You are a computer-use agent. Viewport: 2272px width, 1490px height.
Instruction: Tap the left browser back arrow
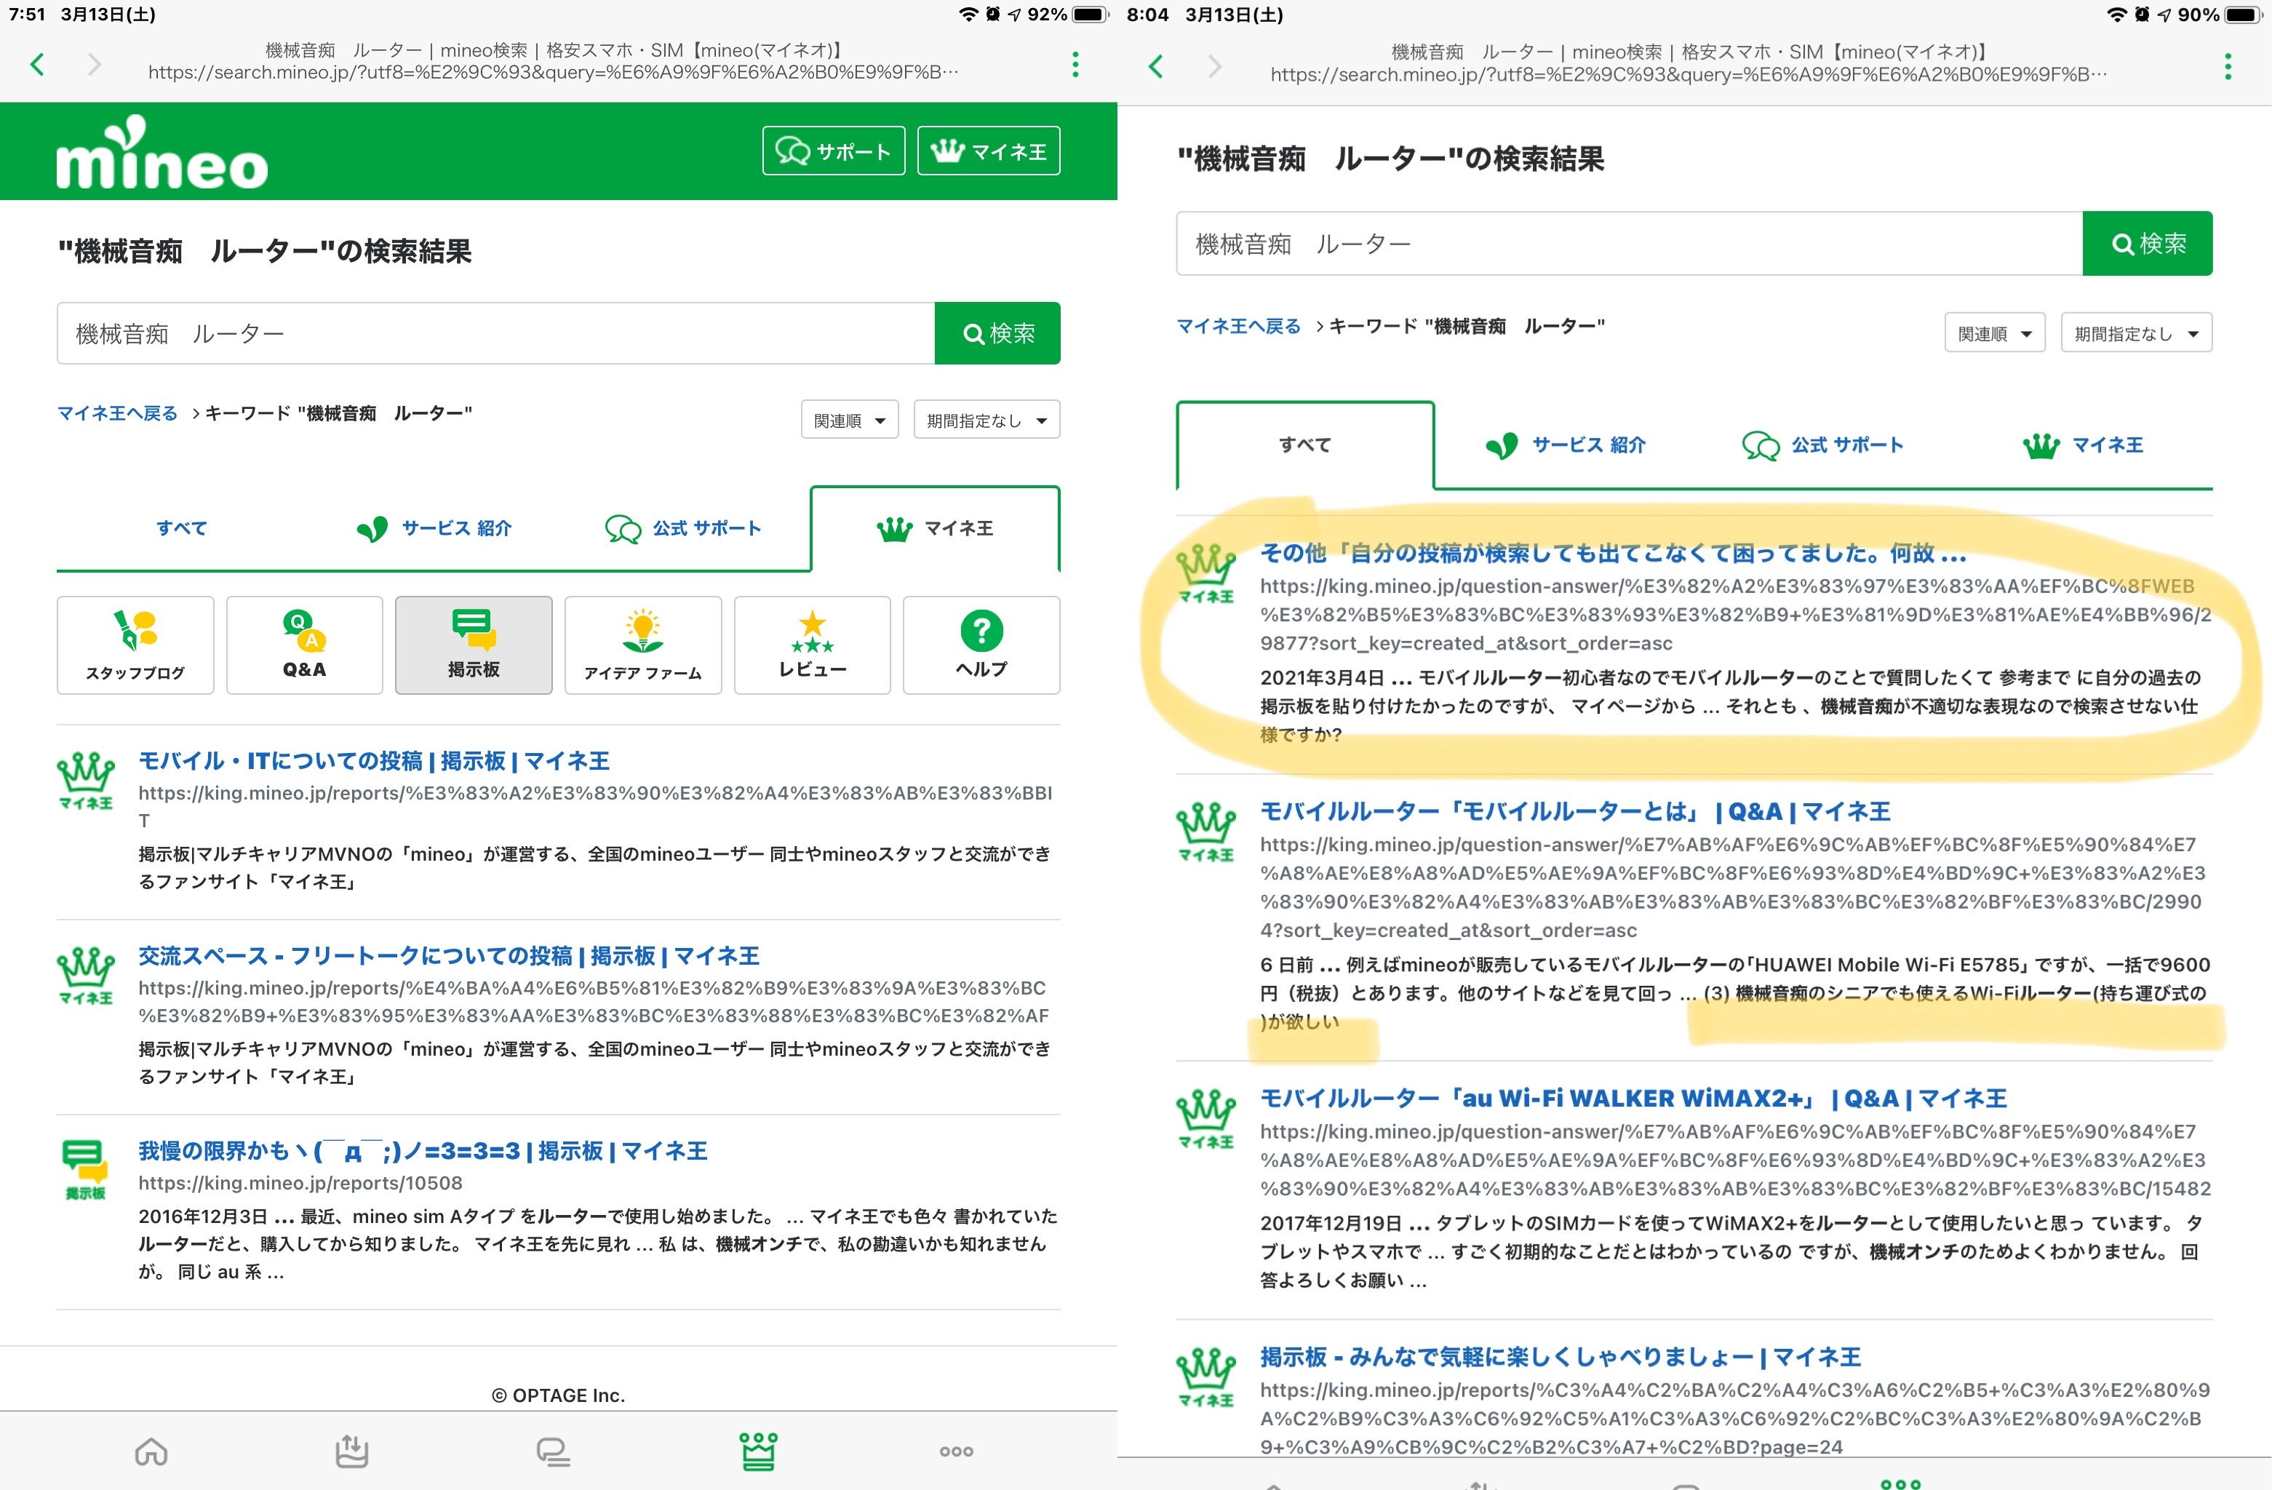click(37, 65)
